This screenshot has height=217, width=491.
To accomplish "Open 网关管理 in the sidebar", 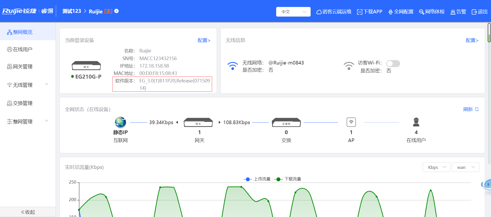I will [x=28, y=67].
